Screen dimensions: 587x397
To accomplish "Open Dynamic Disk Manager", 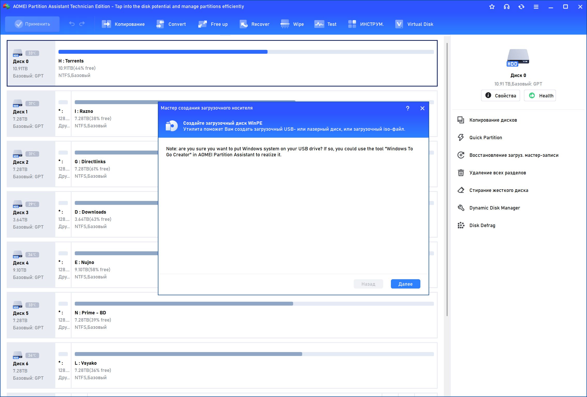I will coord(495,208).
